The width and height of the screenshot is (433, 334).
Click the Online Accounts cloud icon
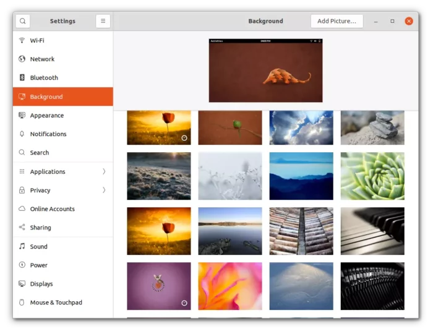[22, 208]
